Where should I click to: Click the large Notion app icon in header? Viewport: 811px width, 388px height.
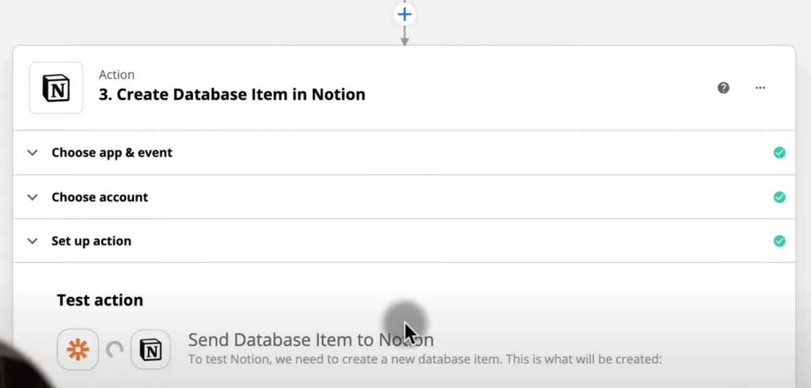point(56,88)
